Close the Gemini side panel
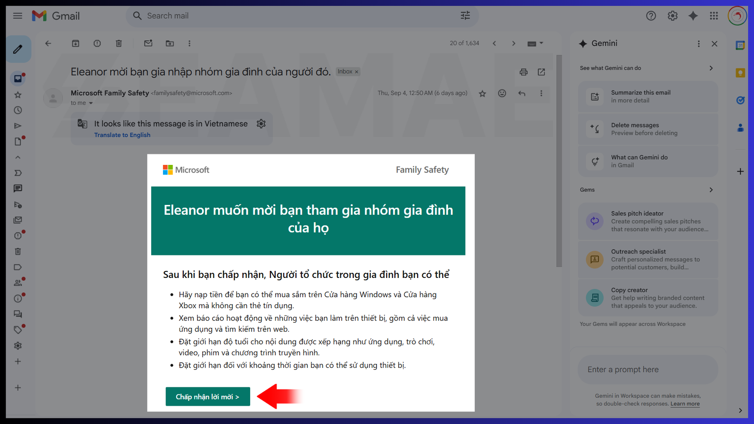Image resolution: width=754 pixels, height=424 pixels. tap(714, 44)
